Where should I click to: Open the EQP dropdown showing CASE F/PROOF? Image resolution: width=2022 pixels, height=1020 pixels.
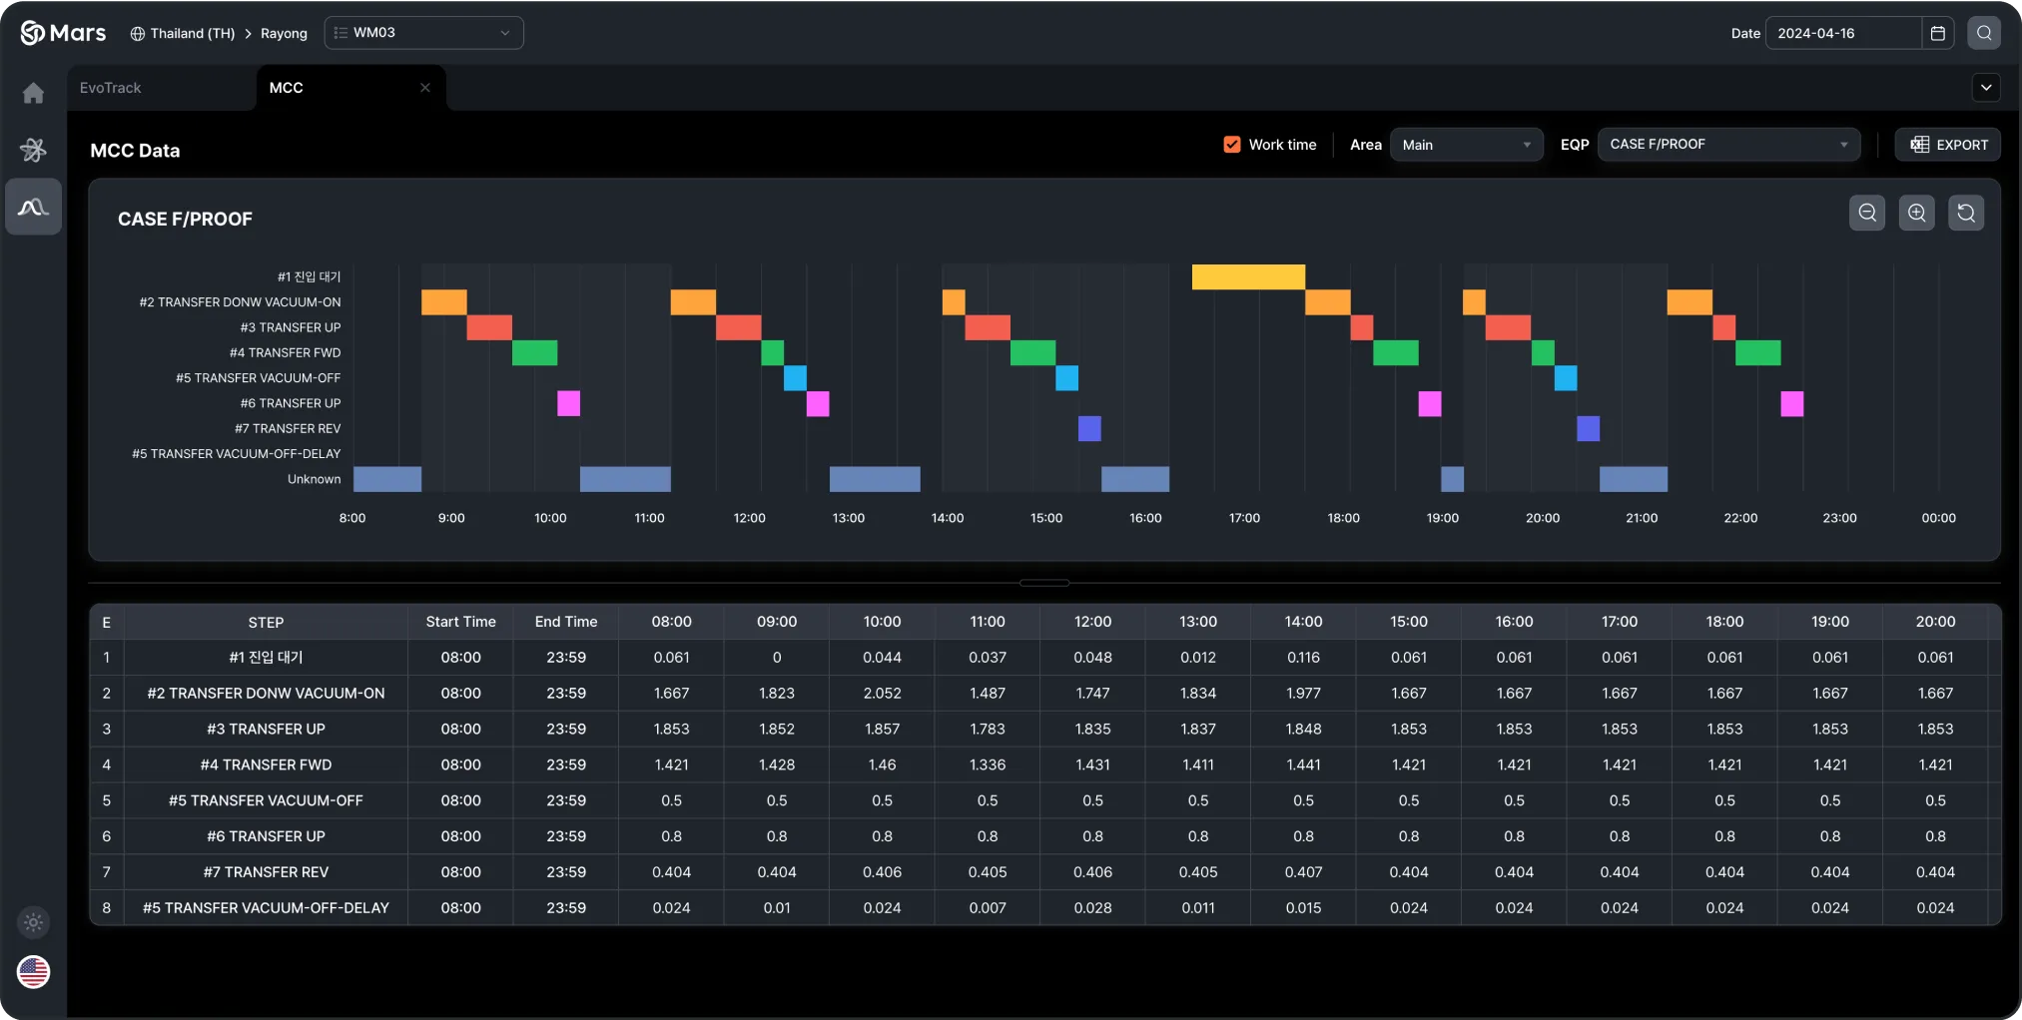tap(1727, 144)
